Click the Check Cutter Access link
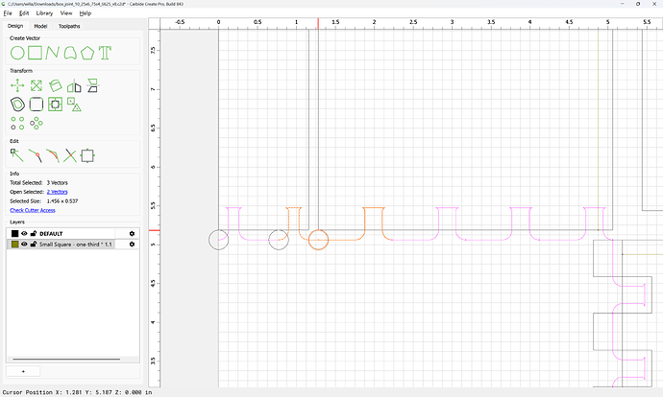The image size is (663, 397). [33, 210]
